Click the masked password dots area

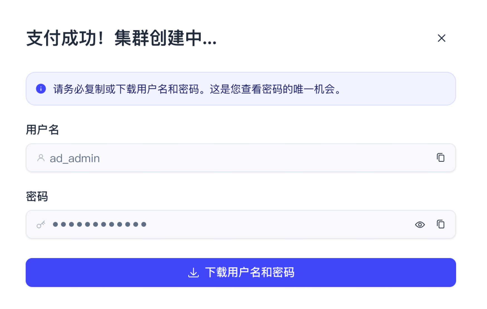click(99, 224)
